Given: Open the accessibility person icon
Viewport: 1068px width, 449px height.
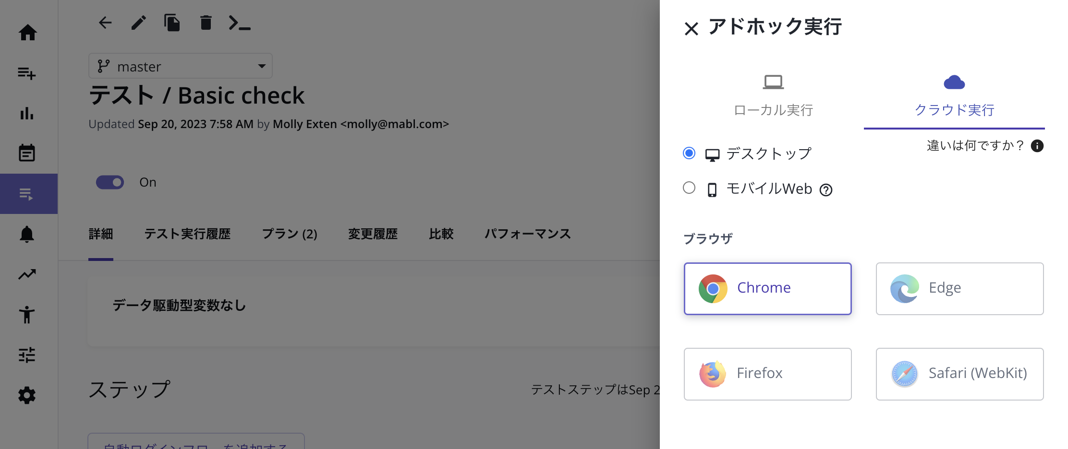Looking at the screenshot, I should coord(27,315).
